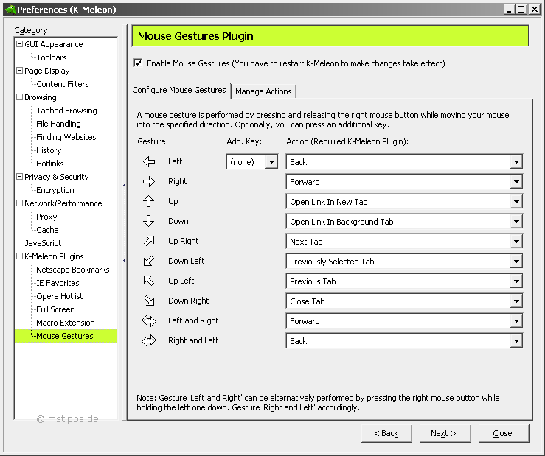Collapse the Browsing category

(x=19, y=97)
